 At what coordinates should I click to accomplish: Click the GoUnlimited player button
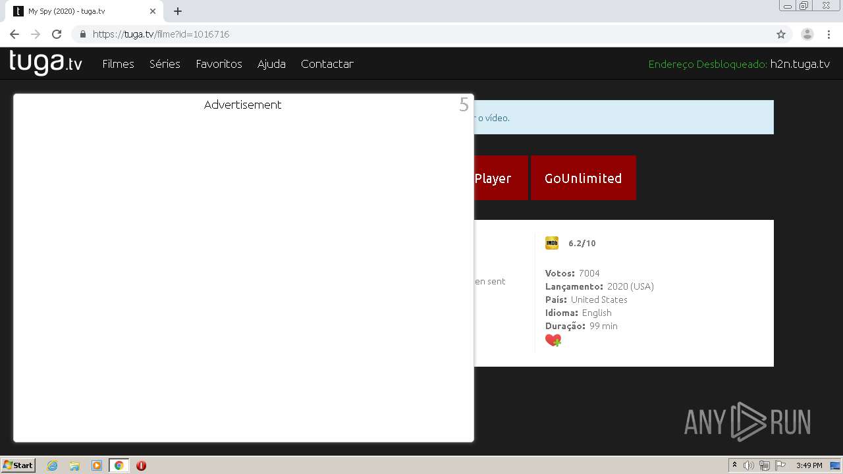[x=584, y=178]
